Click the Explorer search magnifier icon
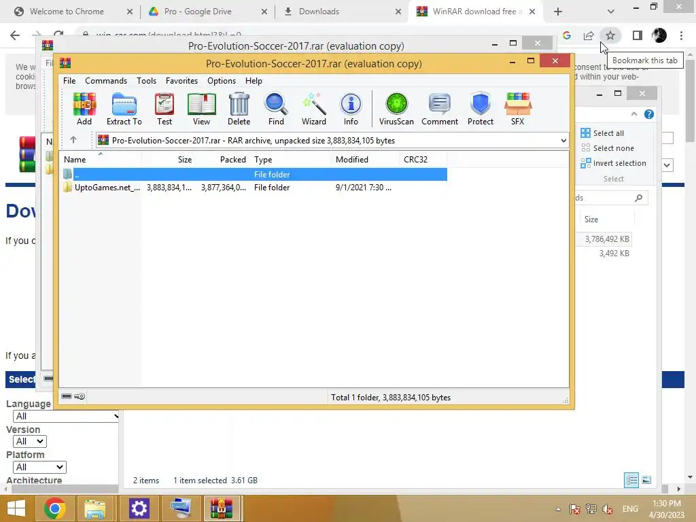 click(639, 198)
